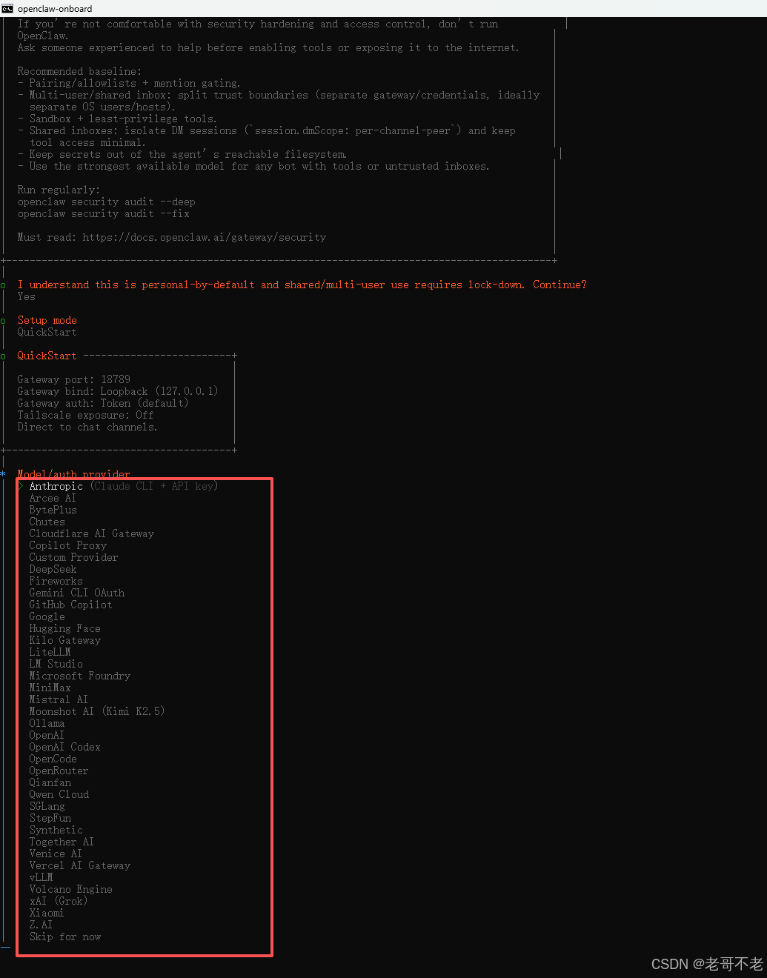
Task: Select Cloudflare AI Gateway entry
Action: click(x=92, y=533)
